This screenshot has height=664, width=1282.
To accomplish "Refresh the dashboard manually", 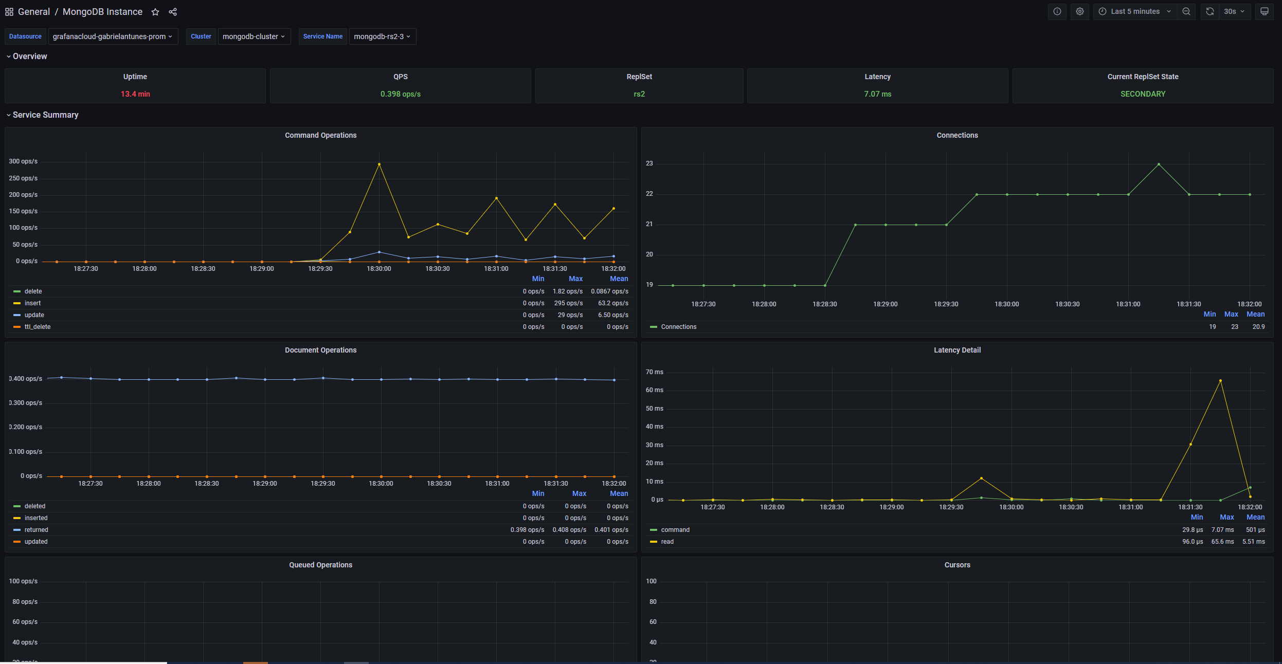I will click(1211, 11).
